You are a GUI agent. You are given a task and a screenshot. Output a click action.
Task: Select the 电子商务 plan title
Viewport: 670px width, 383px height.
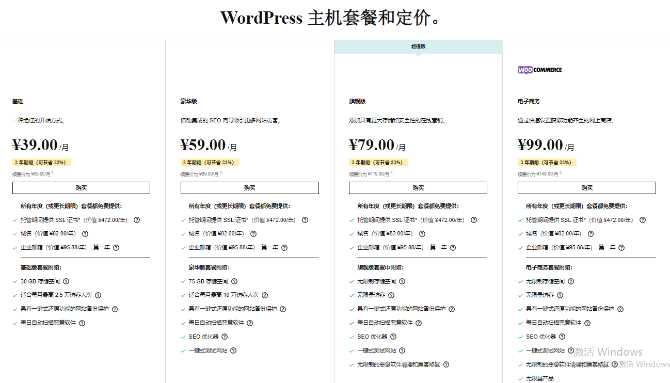(529, 102)
